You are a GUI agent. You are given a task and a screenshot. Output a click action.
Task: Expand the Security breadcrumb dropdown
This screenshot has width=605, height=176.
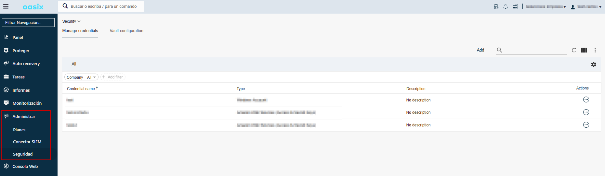point(71,21)
